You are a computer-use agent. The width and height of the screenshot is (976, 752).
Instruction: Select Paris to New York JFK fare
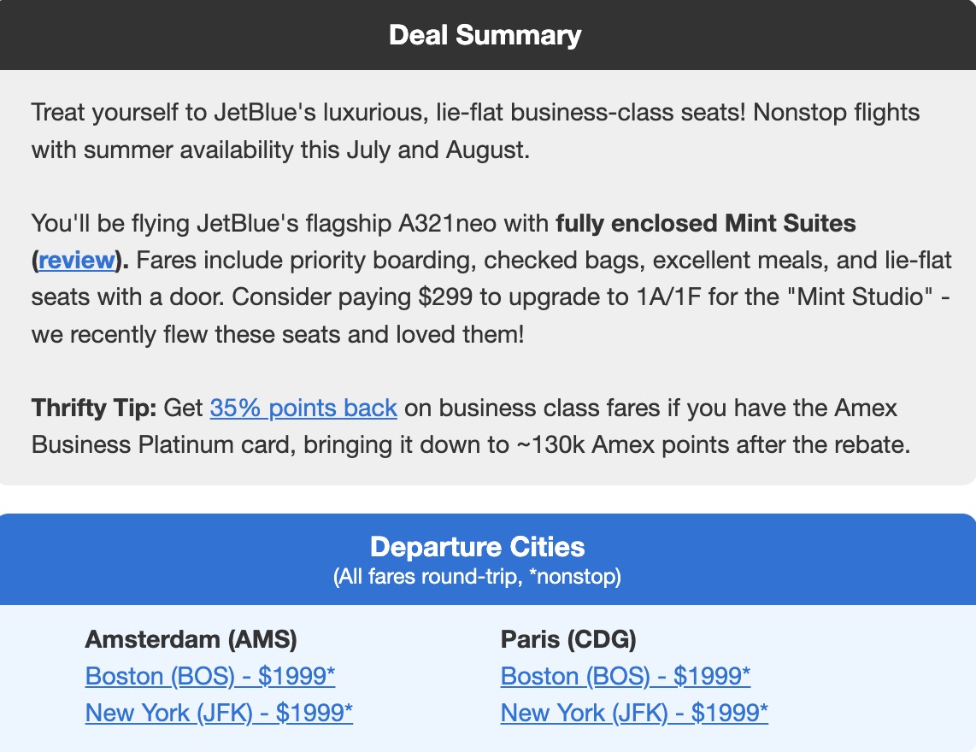(x=634, y=712)
